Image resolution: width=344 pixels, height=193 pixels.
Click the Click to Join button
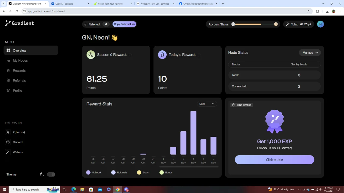point(274,159)
